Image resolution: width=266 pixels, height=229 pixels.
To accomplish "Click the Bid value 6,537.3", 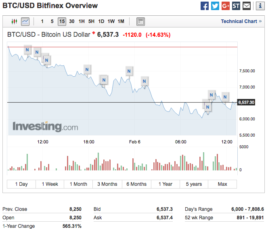I will (165, 209).
